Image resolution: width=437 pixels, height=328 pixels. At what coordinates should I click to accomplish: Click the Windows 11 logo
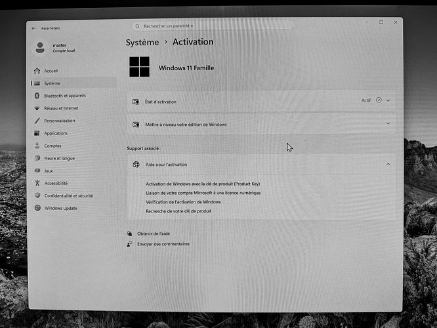[139, 67]
